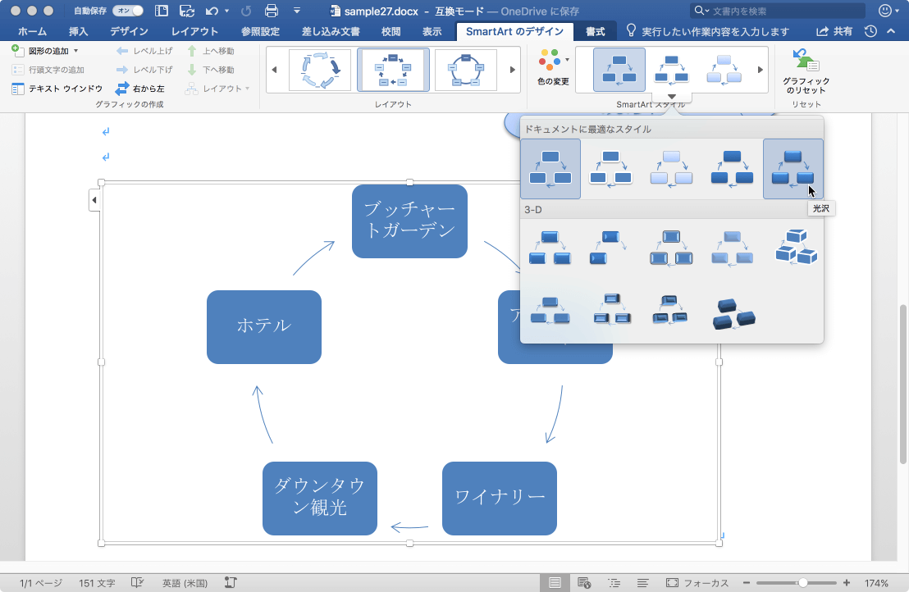Image resolution: width=909 pixels, height=592 pixels.
Task: Select the block cycle layout thumbnail
Action: click(393, 70)
